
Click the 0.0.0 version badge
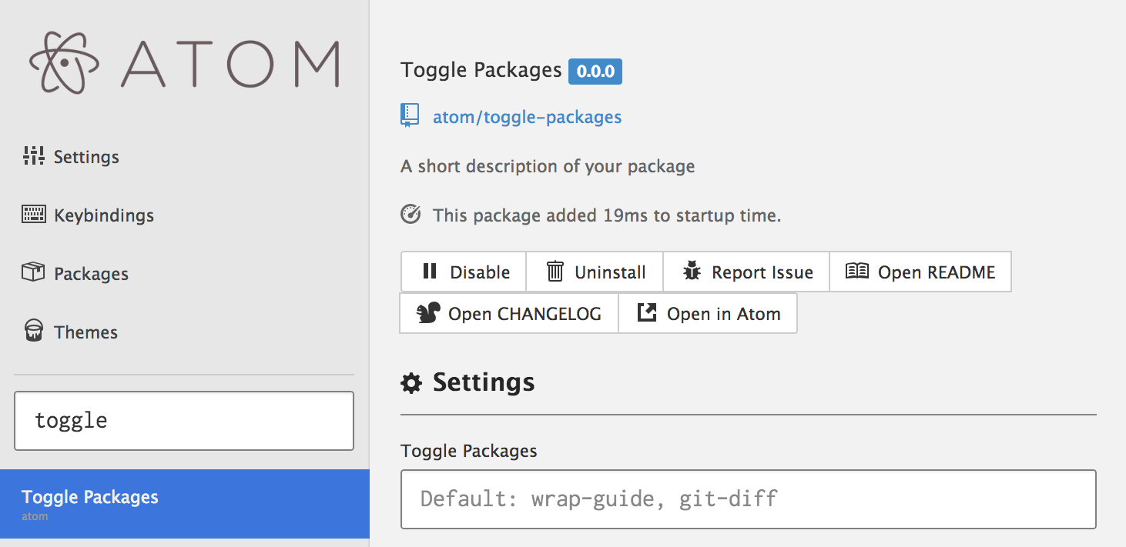(x=595, y=72)
